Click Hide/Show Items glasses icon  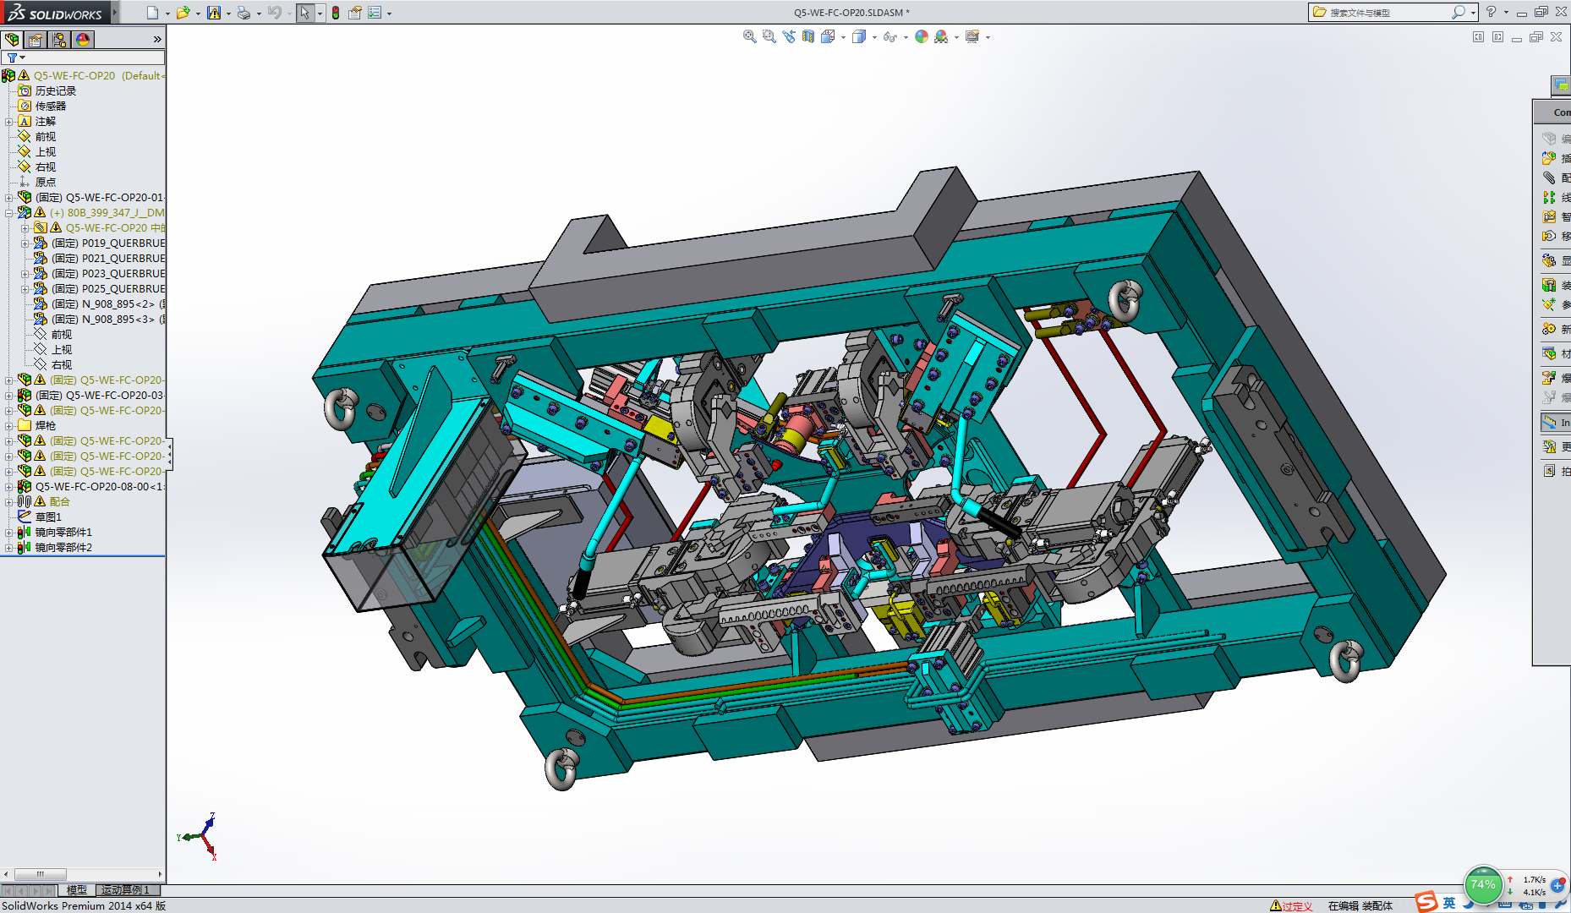click(890, 36)
